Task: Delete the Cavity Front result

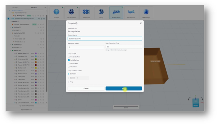Action: 43,77
